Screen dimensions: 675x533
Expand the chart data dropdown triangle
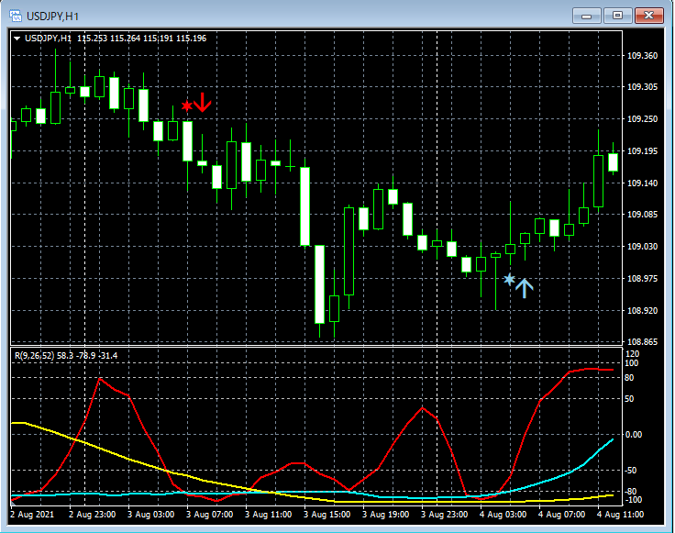click(17, 39)
